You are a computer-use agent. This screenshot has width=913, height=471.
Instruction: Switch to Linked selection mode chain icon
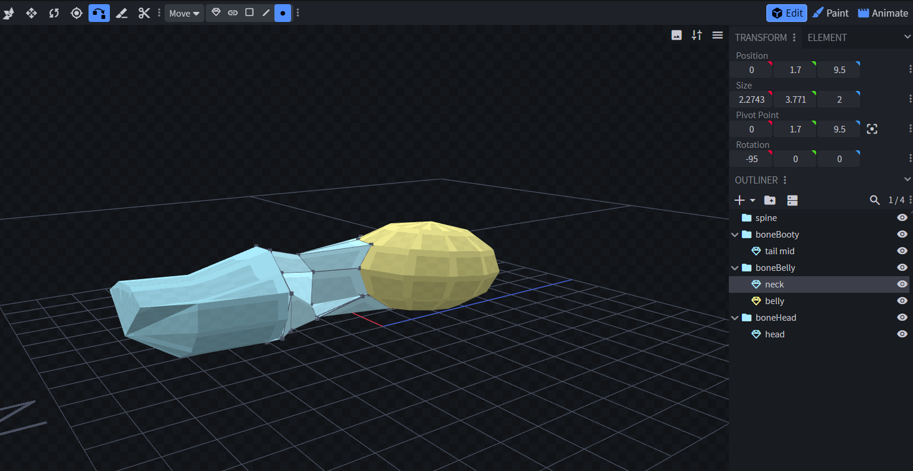pos(233,12)
